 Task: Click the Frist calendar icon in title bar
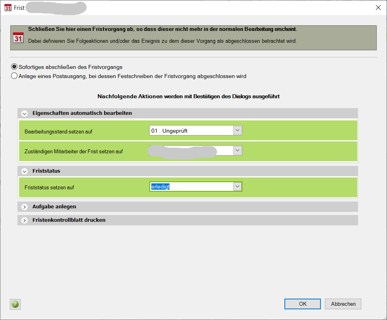click(x=8, y=8)
